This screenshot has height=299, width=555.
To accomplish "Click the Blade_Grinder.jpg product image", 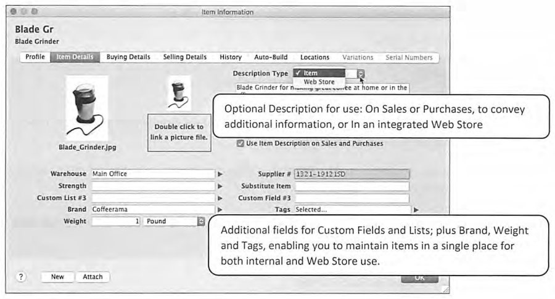I will 87,108.
